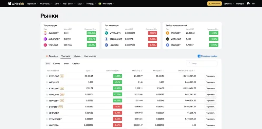
Task: Favorite the WBT/USDT pair with star
Action: tap(47, 82)
